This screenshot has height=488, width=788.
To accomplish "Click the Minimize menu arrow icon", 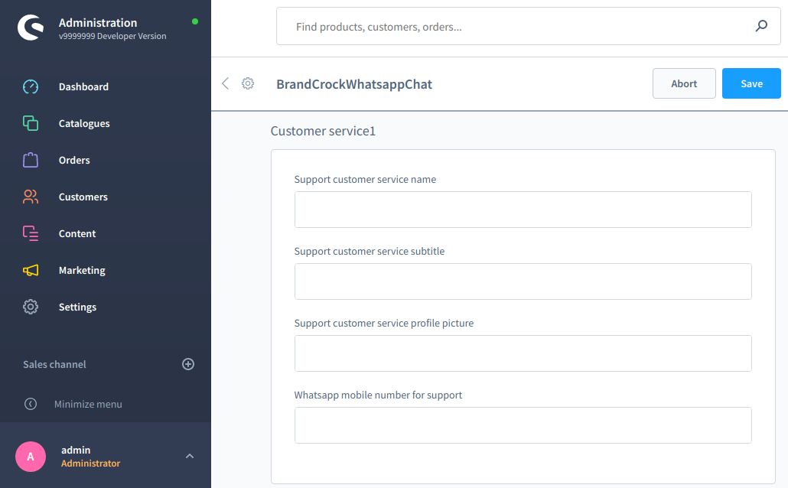I will [31, 404].
